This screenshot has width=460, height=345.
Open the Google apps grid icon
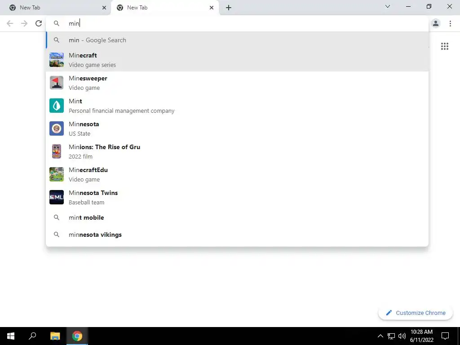[444, 46]
